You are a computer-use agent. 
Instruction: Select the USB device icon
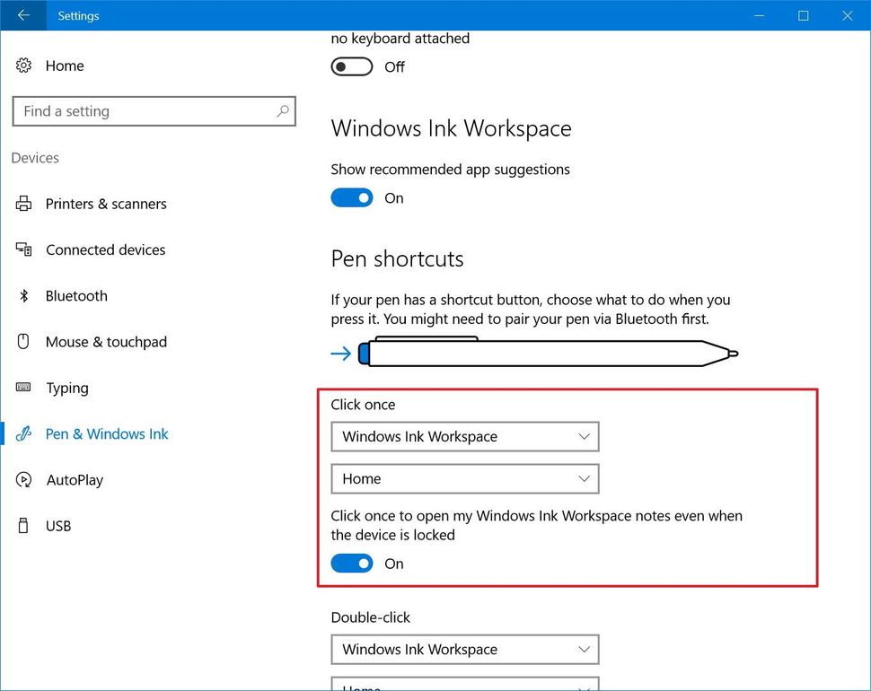[x=22, y=526]
